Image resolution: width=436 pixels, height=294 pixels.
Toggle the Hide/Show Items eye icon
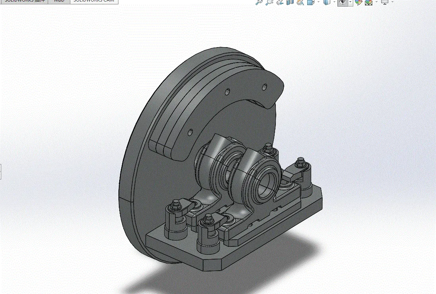click(x=343, y=2)
